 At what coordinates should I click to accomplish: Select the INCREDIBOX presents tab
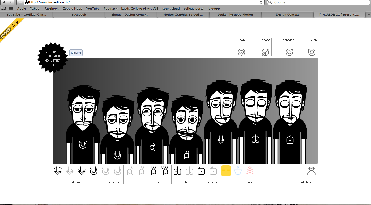click(339, 15)
